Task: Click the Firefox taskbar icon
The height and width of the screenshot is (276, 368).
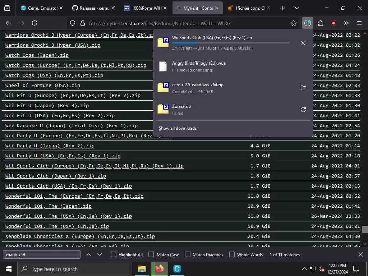Action: point(159,269)
